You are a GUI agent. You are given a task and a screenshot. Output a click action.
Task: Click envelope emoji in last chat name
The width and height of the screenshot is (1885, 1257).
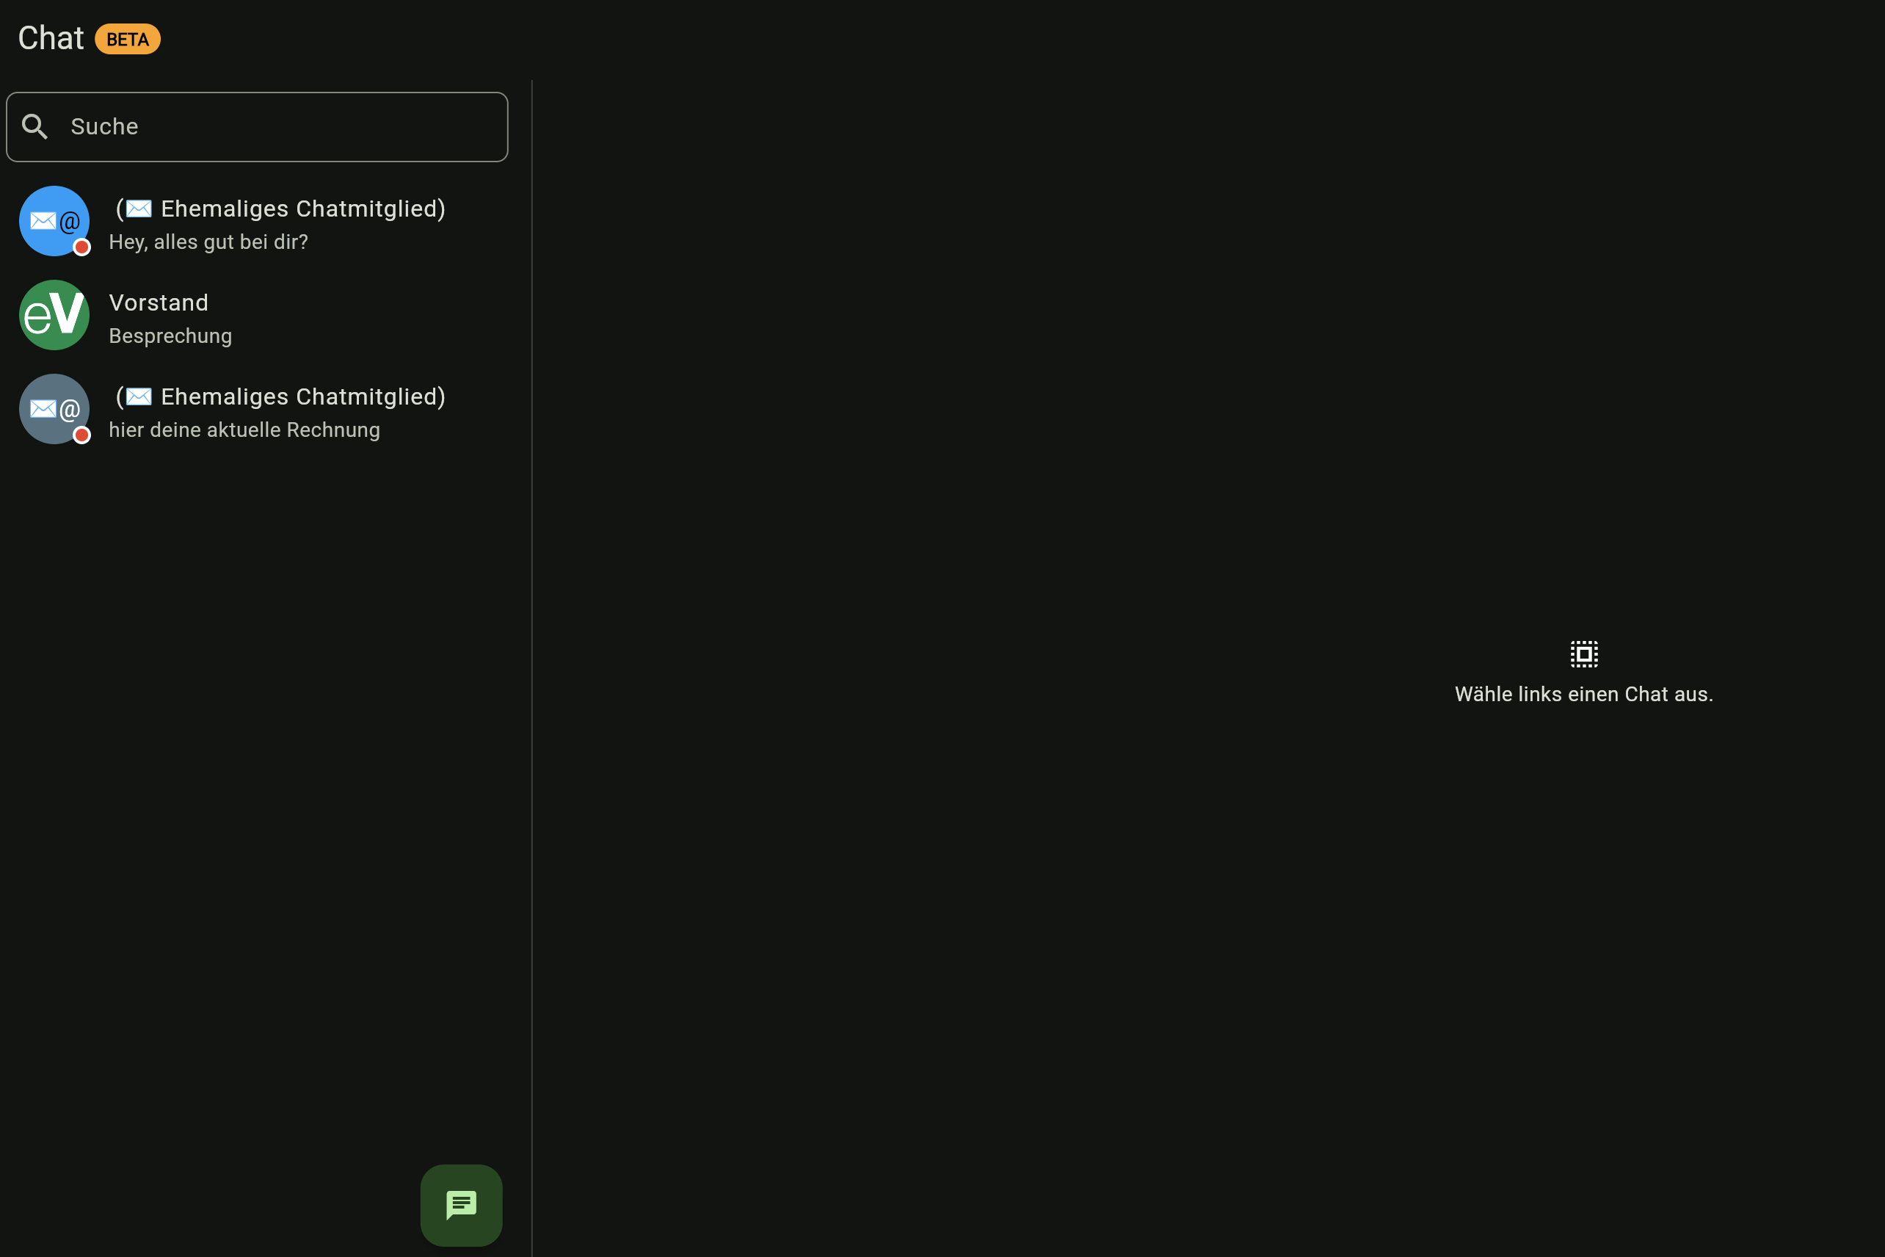coord(139,396)
